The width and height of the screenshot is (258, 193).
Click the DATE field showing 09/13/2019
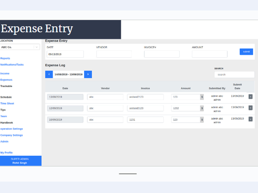click(65, 54)
